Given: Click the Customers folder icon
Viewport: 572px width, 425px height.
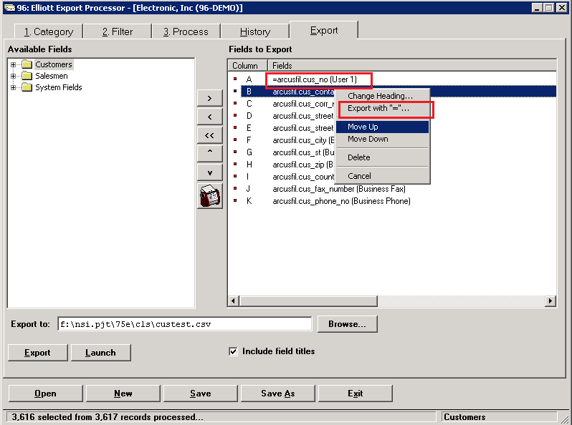Looking at the screenshot, I should click(x=27, y=65).
